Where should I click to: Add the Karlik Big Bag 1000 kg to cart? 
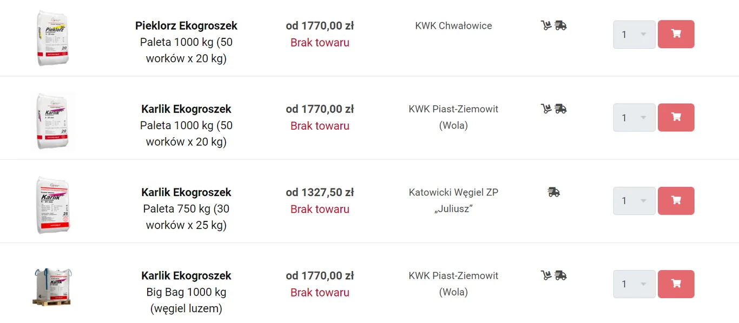[676, 284]
